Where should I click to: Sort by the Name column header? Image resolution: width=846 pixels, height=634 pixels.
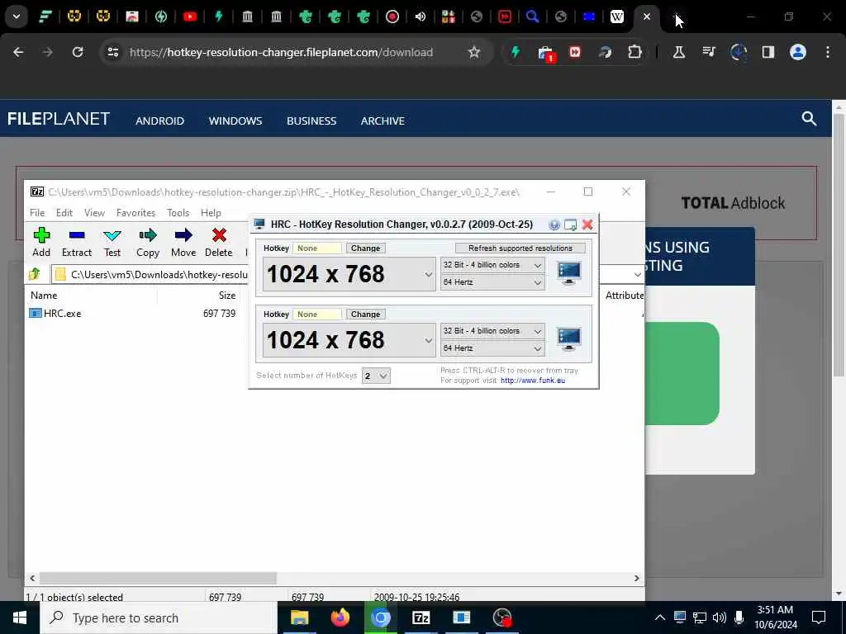click(x=44, y=296)
